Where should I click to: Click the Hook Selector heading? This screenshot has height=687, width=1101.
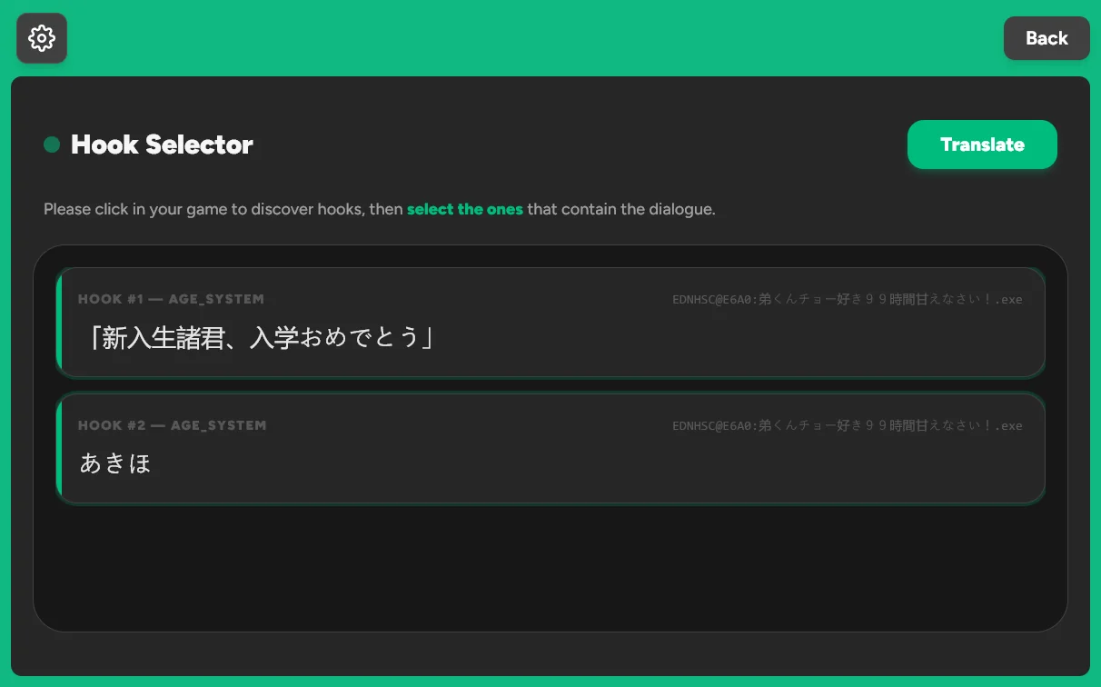(x=162, y=144)
